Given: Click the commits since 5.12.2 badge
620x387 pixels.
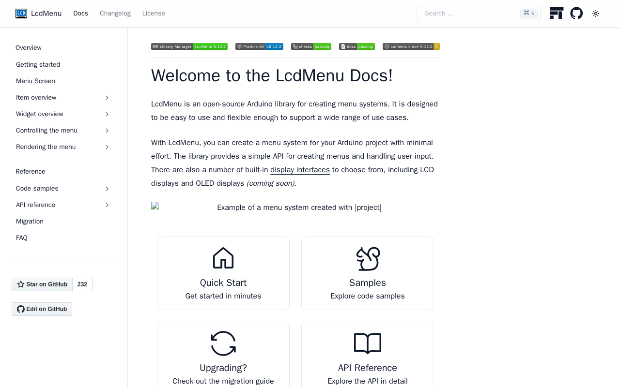Looking at the screenshot, I should (411, 46).
